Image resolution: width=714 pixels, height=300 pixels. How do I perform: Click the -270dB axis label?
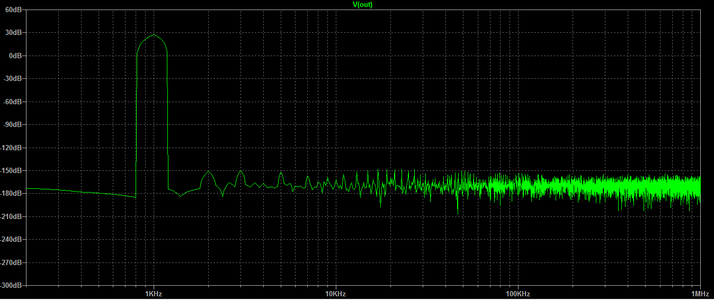click(12, 262)
